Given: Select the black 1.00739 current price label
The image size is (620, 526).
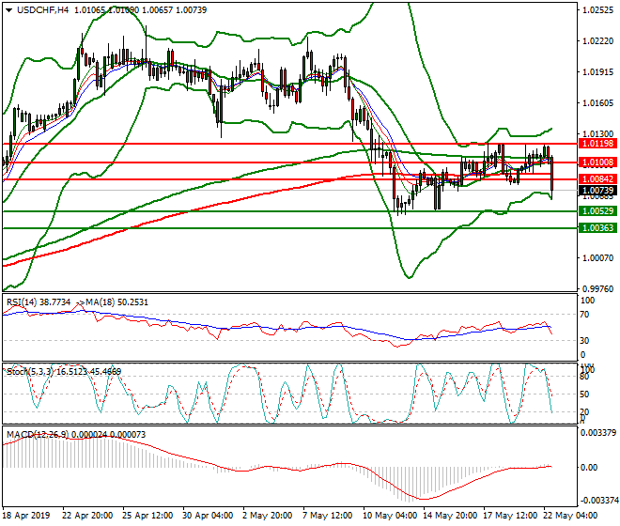Looking at the screenshot, I should pyautogui.click(x=598, y=191).
